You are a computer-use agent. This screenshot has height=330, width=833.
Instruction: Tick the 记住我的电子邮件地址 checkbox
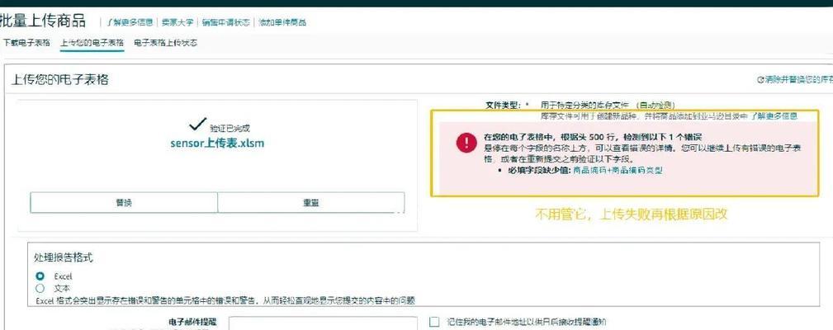pos(434,322)
